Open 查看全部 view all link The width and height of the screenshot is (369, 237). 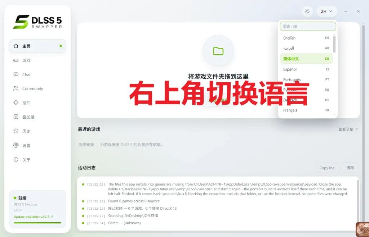pyautogui.click(x=348, y=129)
